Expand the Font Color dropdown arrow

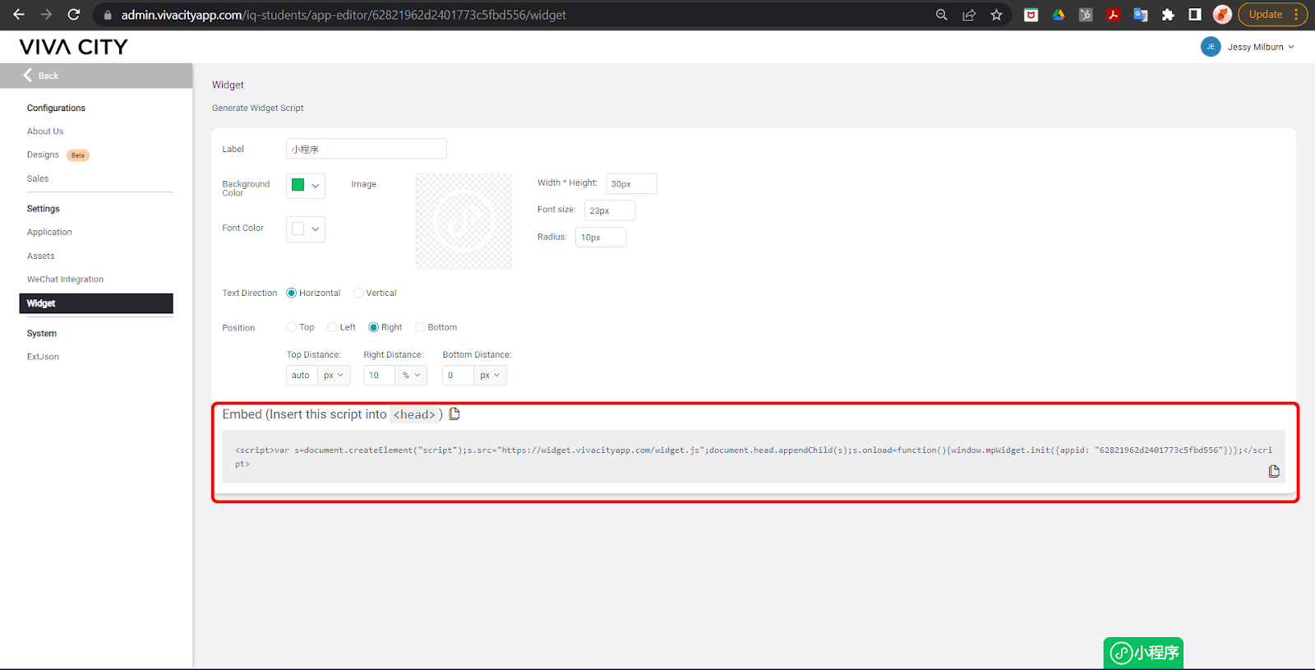pyautogui.click(x=316, y=229)
